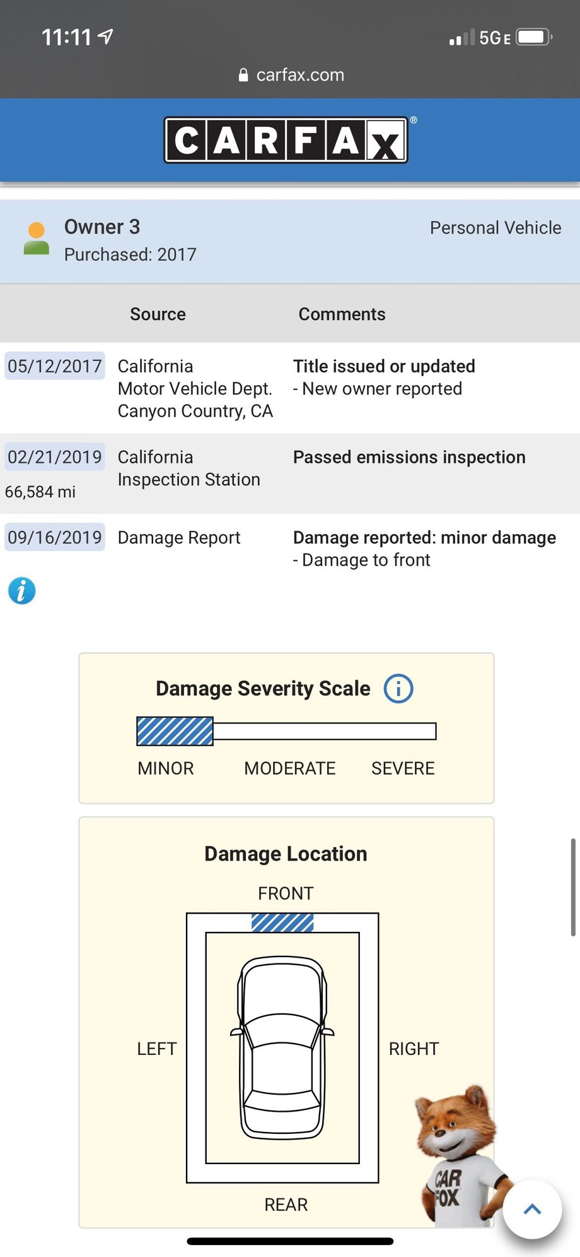Click the striped minor severity bar segment
The image size is (580, 1257).
pyautogui.click(x=175, y=731)
